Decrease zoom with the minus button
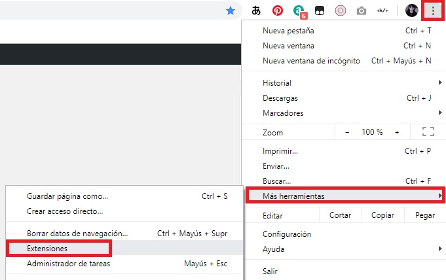The image size is (446, 280). pos(347,132)
